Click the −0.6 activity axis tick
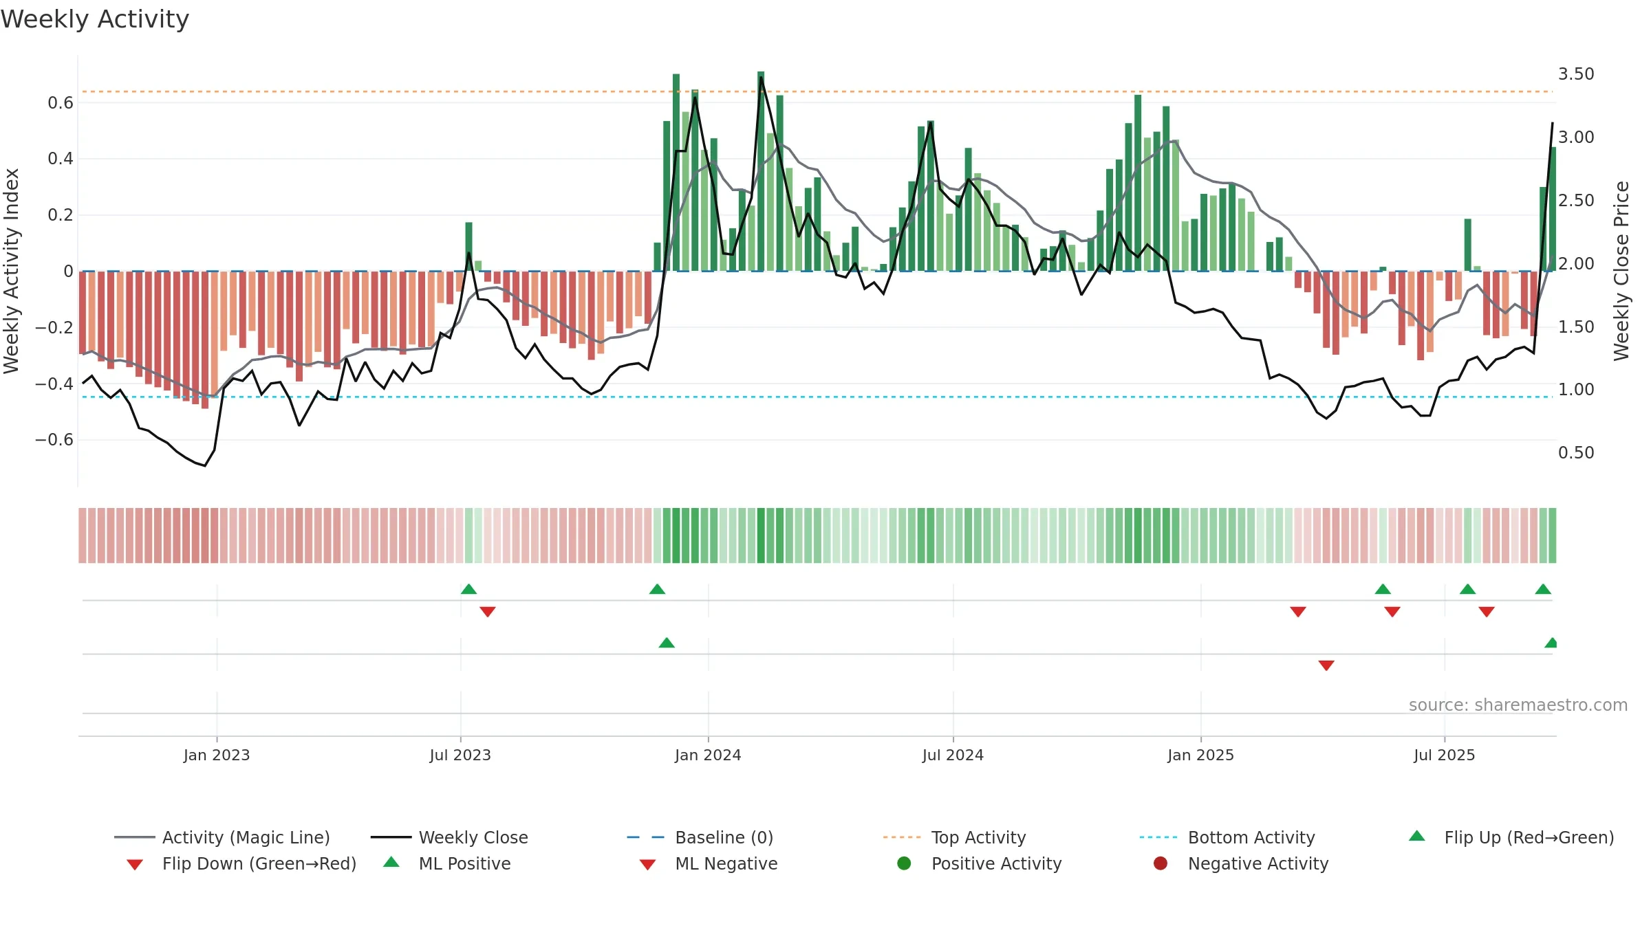This screenshot has width=1651, height=928. pos(54,440)
